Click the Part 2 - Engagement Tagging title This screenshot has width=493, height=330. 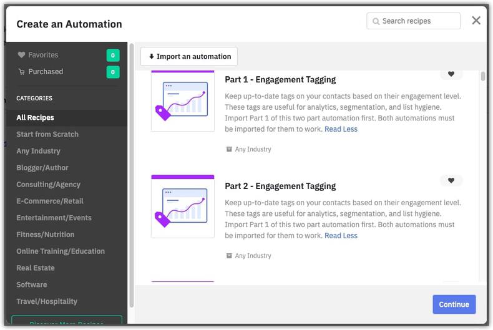coord(280,187)
